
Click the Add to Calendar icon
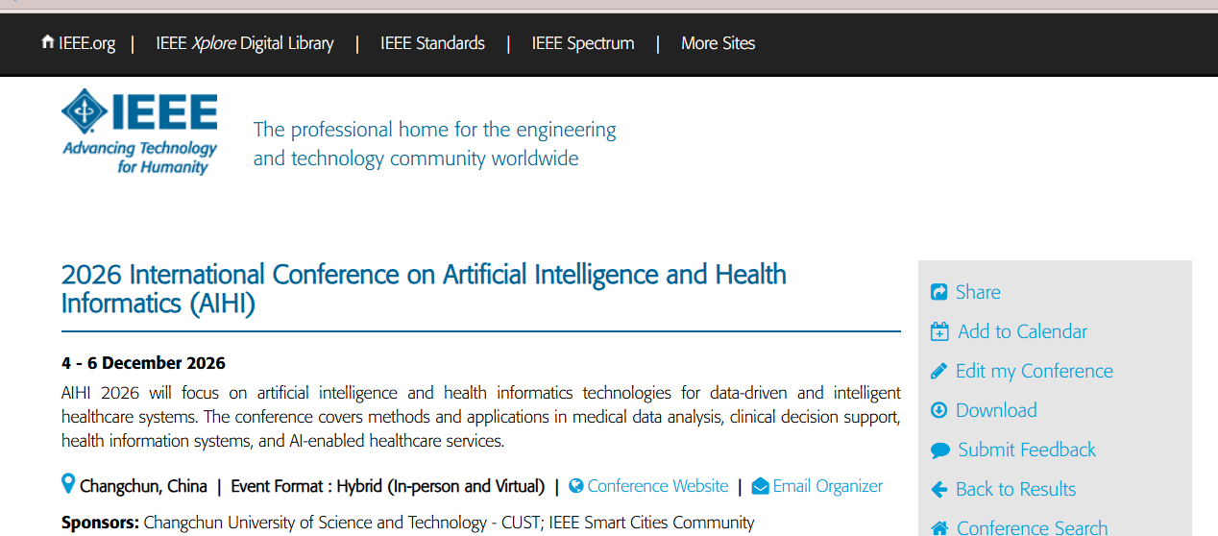coord(939,331)
